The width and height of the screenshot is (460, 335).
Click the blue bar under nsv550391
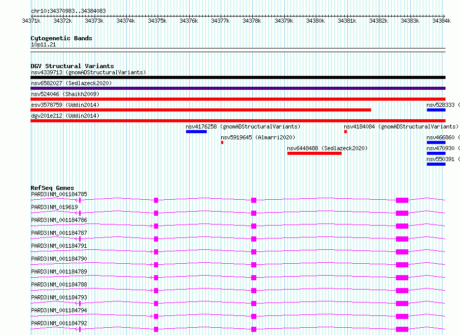point(436,164)
